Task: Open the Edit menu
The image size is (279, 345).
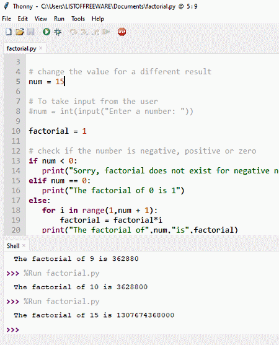Action: 23,19
